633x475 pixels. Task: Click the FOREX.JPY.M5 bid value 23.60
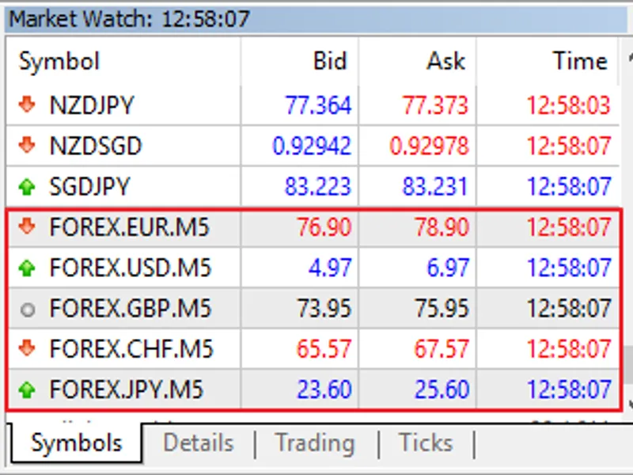click(x=324, y=389)
